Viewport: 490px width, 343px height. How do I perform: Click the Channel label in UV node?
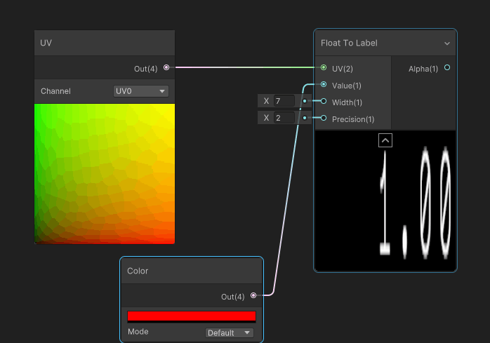55,91
